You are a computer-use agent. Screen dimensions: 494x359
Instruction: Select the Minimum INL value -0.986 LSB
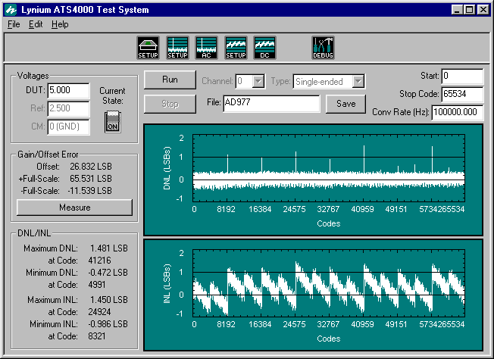point(108,324)
